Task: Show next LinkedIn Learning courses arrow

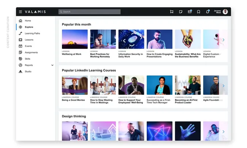Action: click(223, 86)
